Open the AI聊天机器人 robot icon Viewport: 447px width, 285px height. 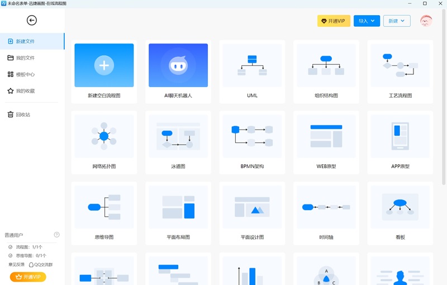[x=178, y=65]
